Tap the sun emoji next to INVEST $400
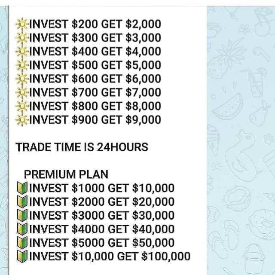The width and height of the screenshot is (275, 275). (21, 52)
